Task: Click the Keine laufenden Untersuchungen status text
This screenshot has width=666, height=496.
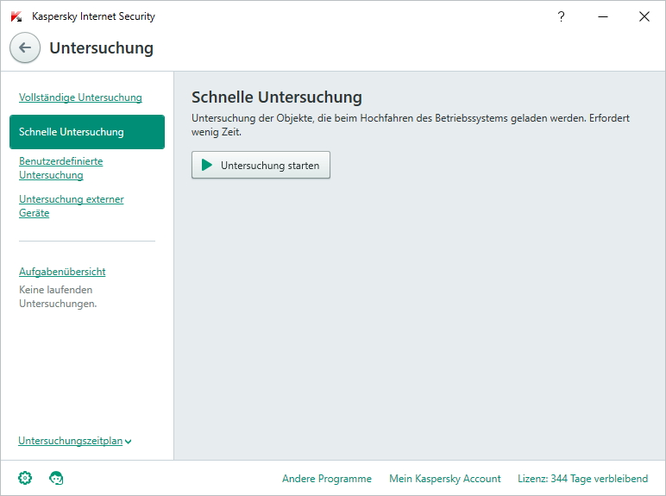Action: click(58, 297)
